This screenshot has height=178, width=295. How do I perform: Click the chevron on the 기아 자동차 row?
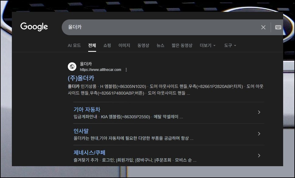pyautogui.click(x=259, y=112)
